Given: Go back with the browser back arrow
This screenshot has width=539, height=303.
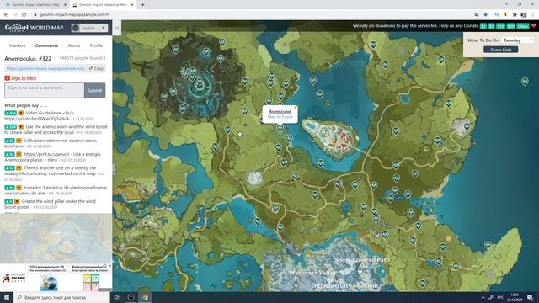Looking at the screenshot, I should pos(6,14).
